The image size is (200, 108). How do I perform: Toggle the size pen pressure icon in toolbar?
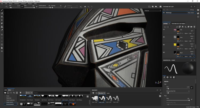[22, 7]
